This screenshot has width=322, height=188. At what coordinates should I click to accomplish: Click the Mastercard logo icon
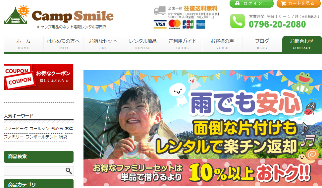[175, 25]
